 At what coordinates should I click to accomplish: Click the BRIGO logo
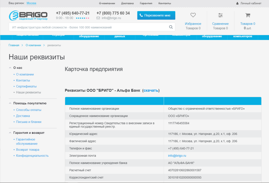pyautogui.click(x=28, y=16)
